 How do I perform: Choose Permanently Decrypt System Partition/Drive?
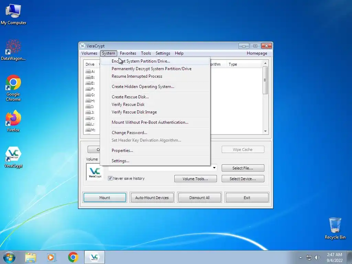[155, 69]
